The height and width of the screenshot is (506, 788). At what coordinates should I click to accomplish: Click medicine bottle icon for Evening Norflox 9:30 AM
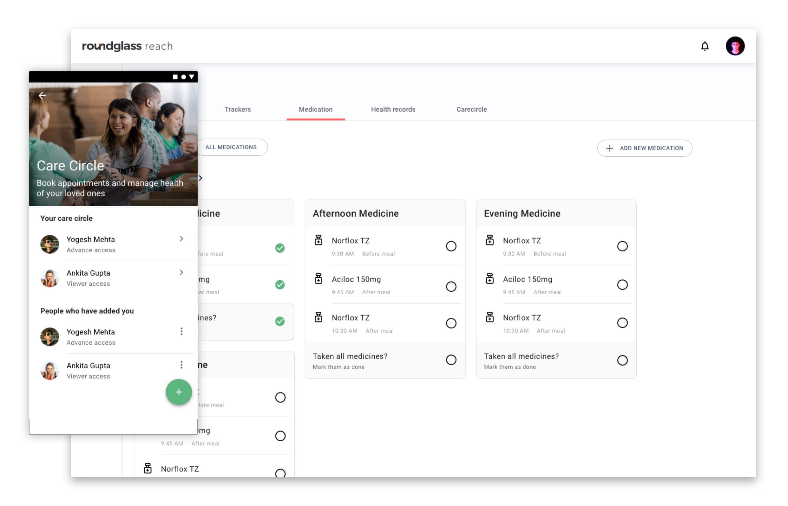[489, 240]
